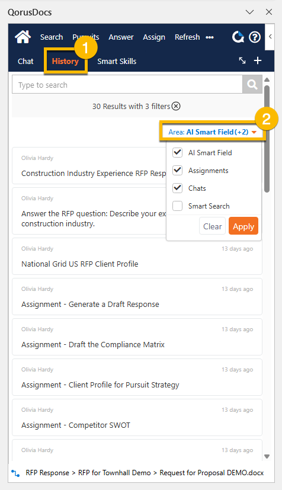282x490 pixels.
Task: Open the QorusDocs circular logo icon
Action: pos(238,37)
